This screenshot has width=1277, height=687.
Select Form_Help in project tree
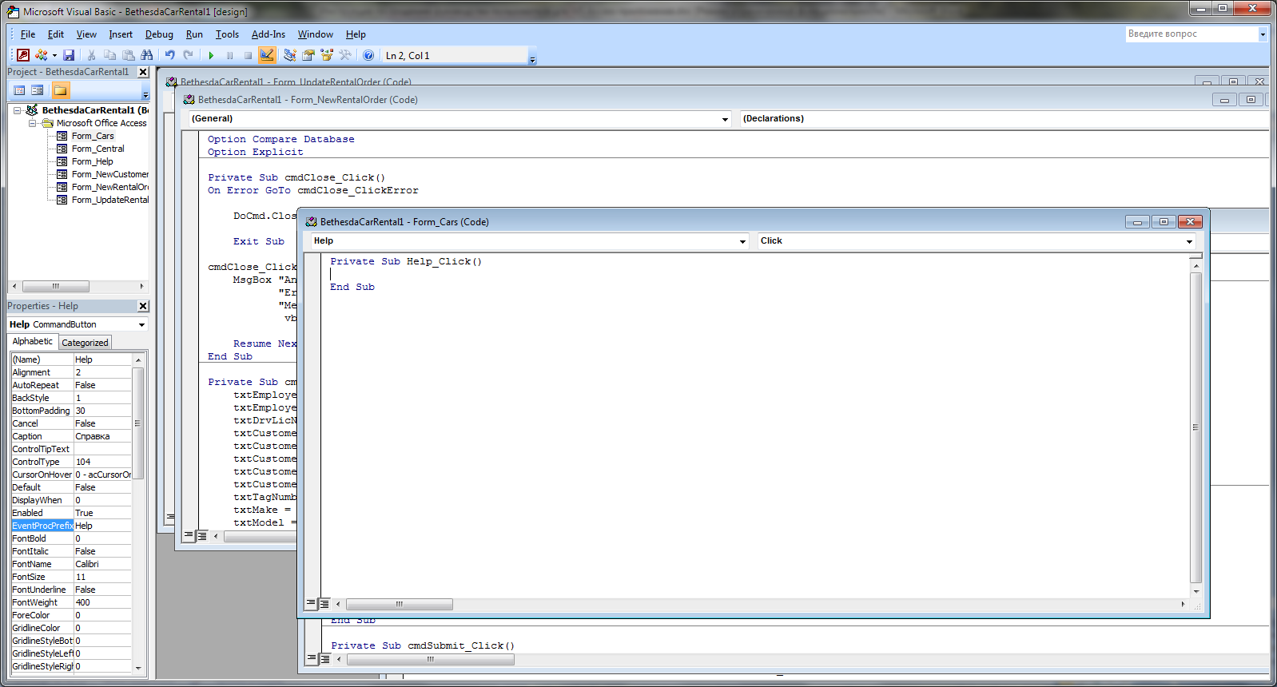coord(92,161)
